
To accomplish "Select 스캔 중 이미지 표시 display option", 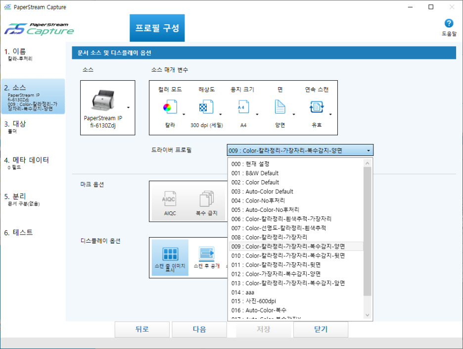I will coord(170,258).
